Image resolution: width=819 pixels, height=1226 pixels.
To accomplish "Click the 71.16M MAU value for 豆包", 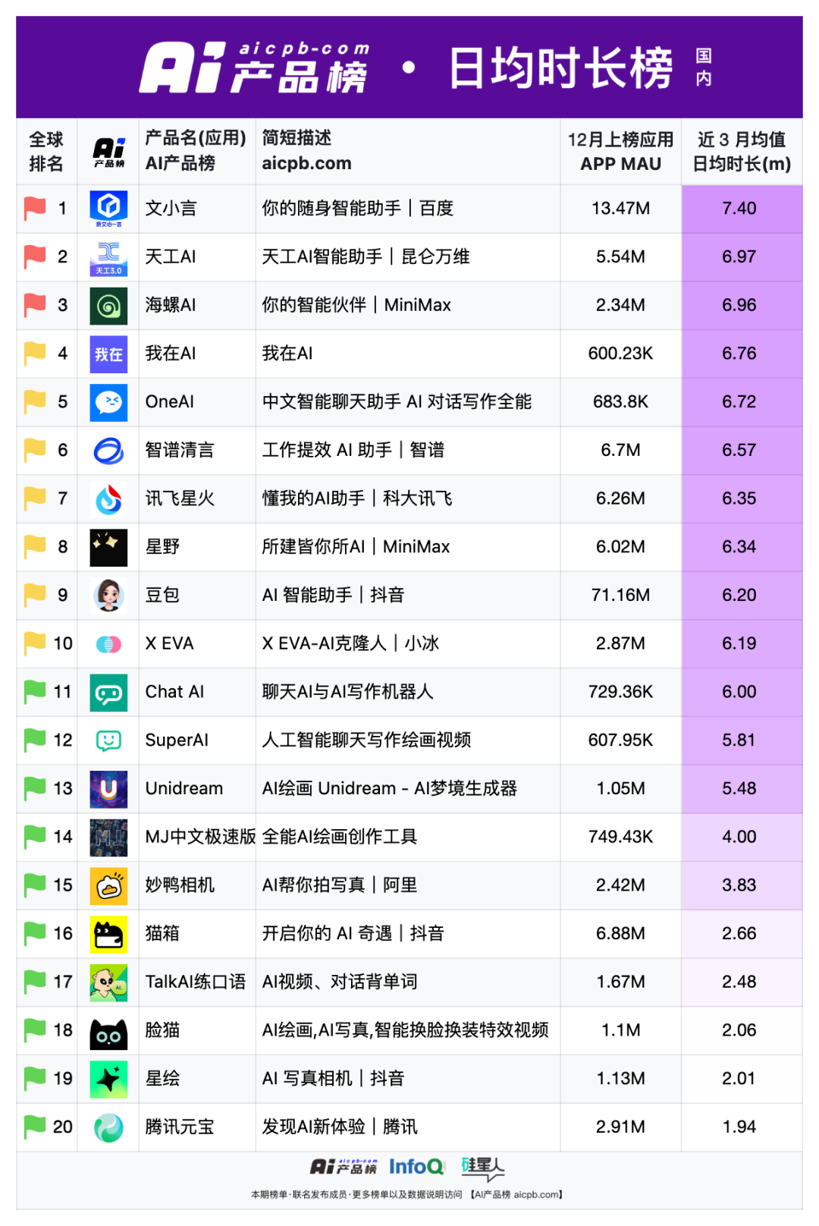I will pos(620,596).
